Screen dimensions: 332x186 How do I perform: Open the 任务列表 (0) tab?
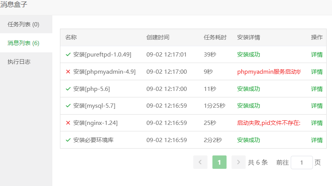click(26, 24)
